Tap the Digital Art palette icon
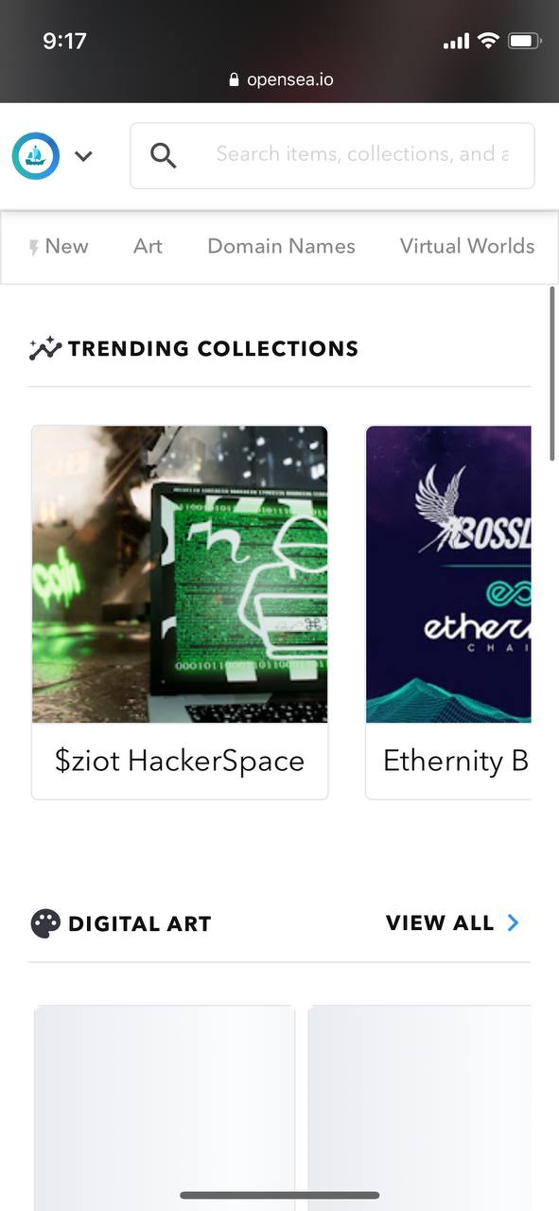This screenshot has height=1211, width=559. (x=45, y=923)
